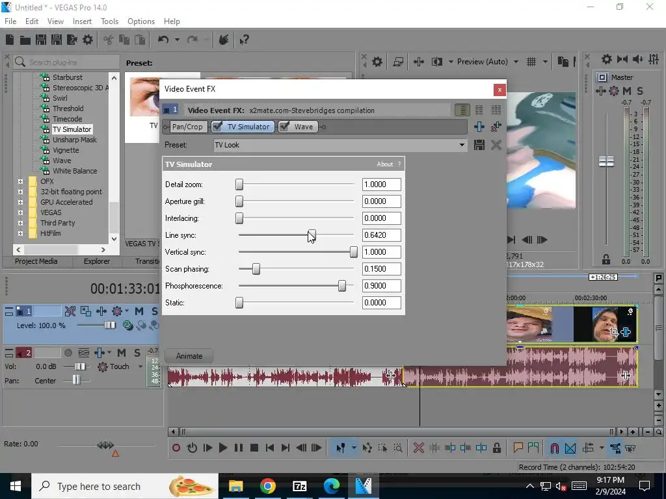The width and height of the screenshot is (666, 499).
Task: Open the Preset TV Look dropdown
Action: pyautogui.click(x=462, y=145)
